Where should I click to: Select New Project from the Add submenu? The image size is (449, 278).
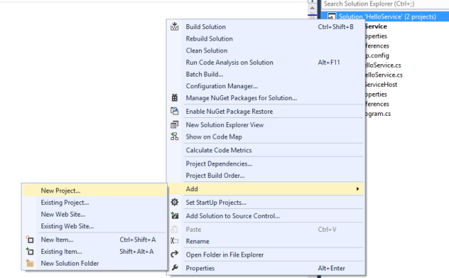pos(61,190)
